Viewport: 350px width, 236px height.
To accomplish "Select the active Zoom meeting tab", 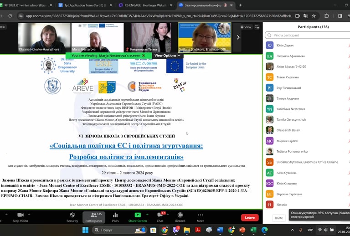I will point(206,5).
